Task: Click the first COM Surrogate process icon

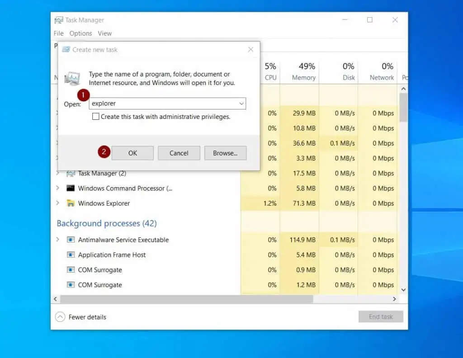Action: coord(70,270)
